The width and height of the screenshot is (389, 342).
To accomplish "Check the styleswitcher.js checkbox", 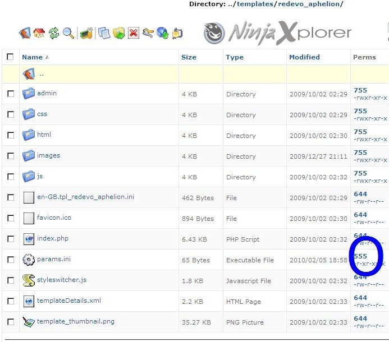I will pos(11,280).
